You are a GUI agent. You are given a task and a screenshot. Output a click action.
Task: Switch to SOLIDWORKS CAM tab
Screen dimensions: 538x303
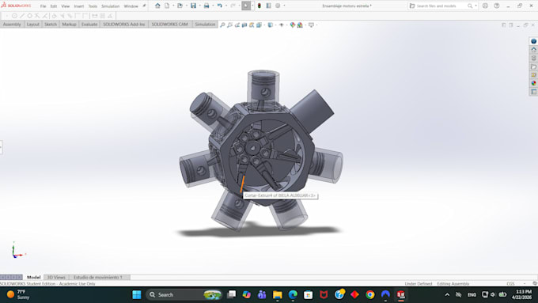[x=169, y=25]
